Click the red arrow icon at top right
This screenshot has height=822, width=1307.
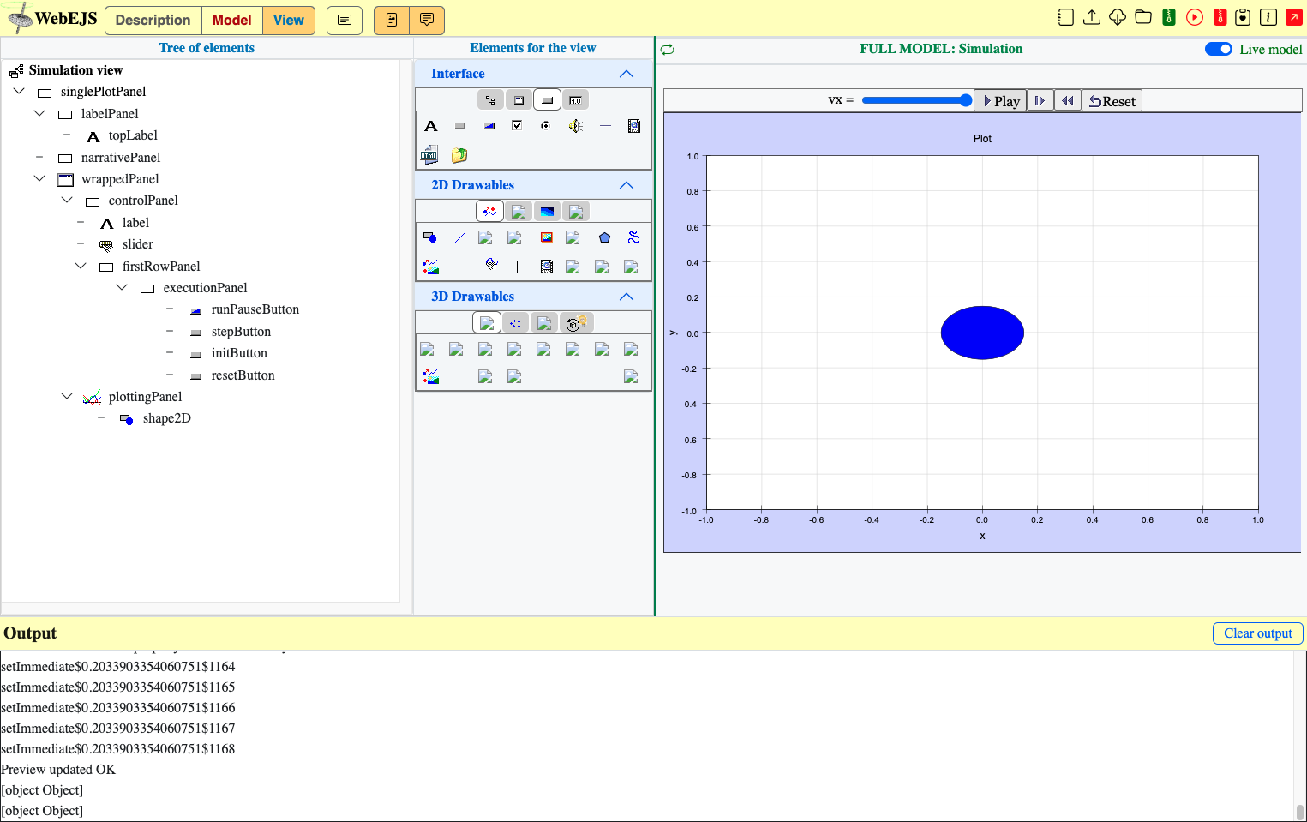[x=1293, y=17]
